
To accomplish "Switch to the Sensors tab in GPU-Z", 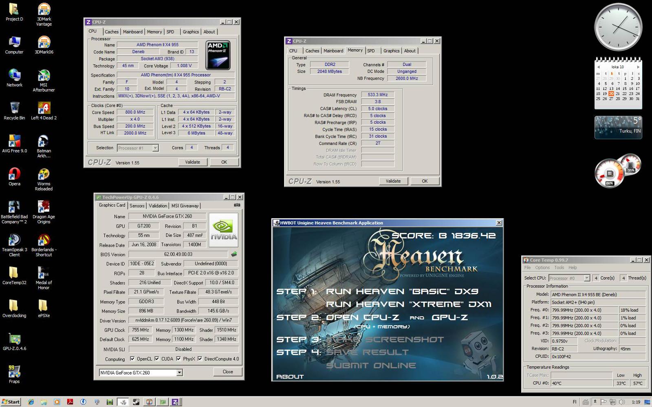I will (137, 206).
